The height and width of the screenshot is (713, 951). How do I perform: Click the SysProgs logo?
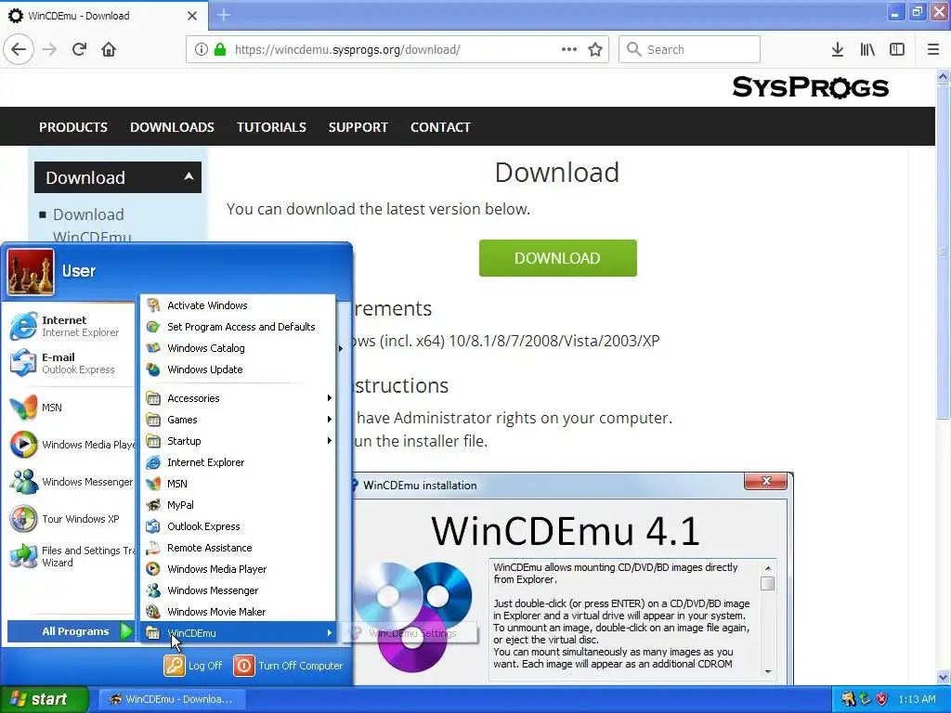[810, 87]
